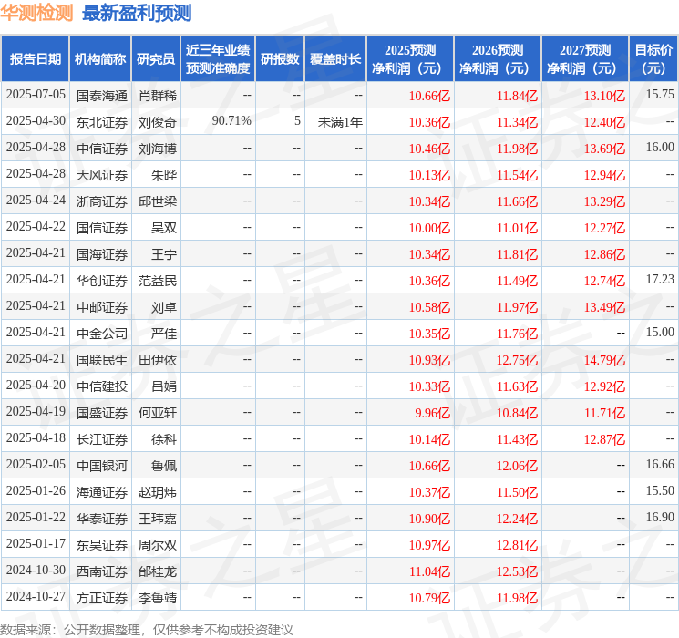
Task: Click the 华测检测 title text
Action: pos(36,13)
